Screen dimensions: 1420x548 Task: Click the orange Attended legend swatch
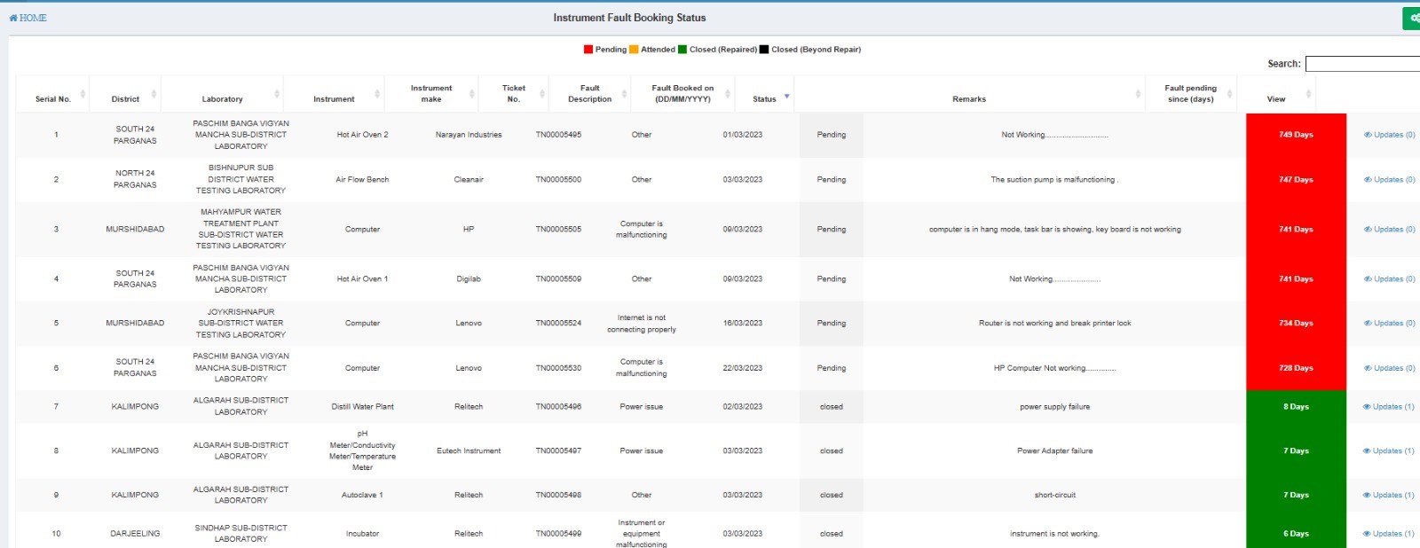pos(634,50)
